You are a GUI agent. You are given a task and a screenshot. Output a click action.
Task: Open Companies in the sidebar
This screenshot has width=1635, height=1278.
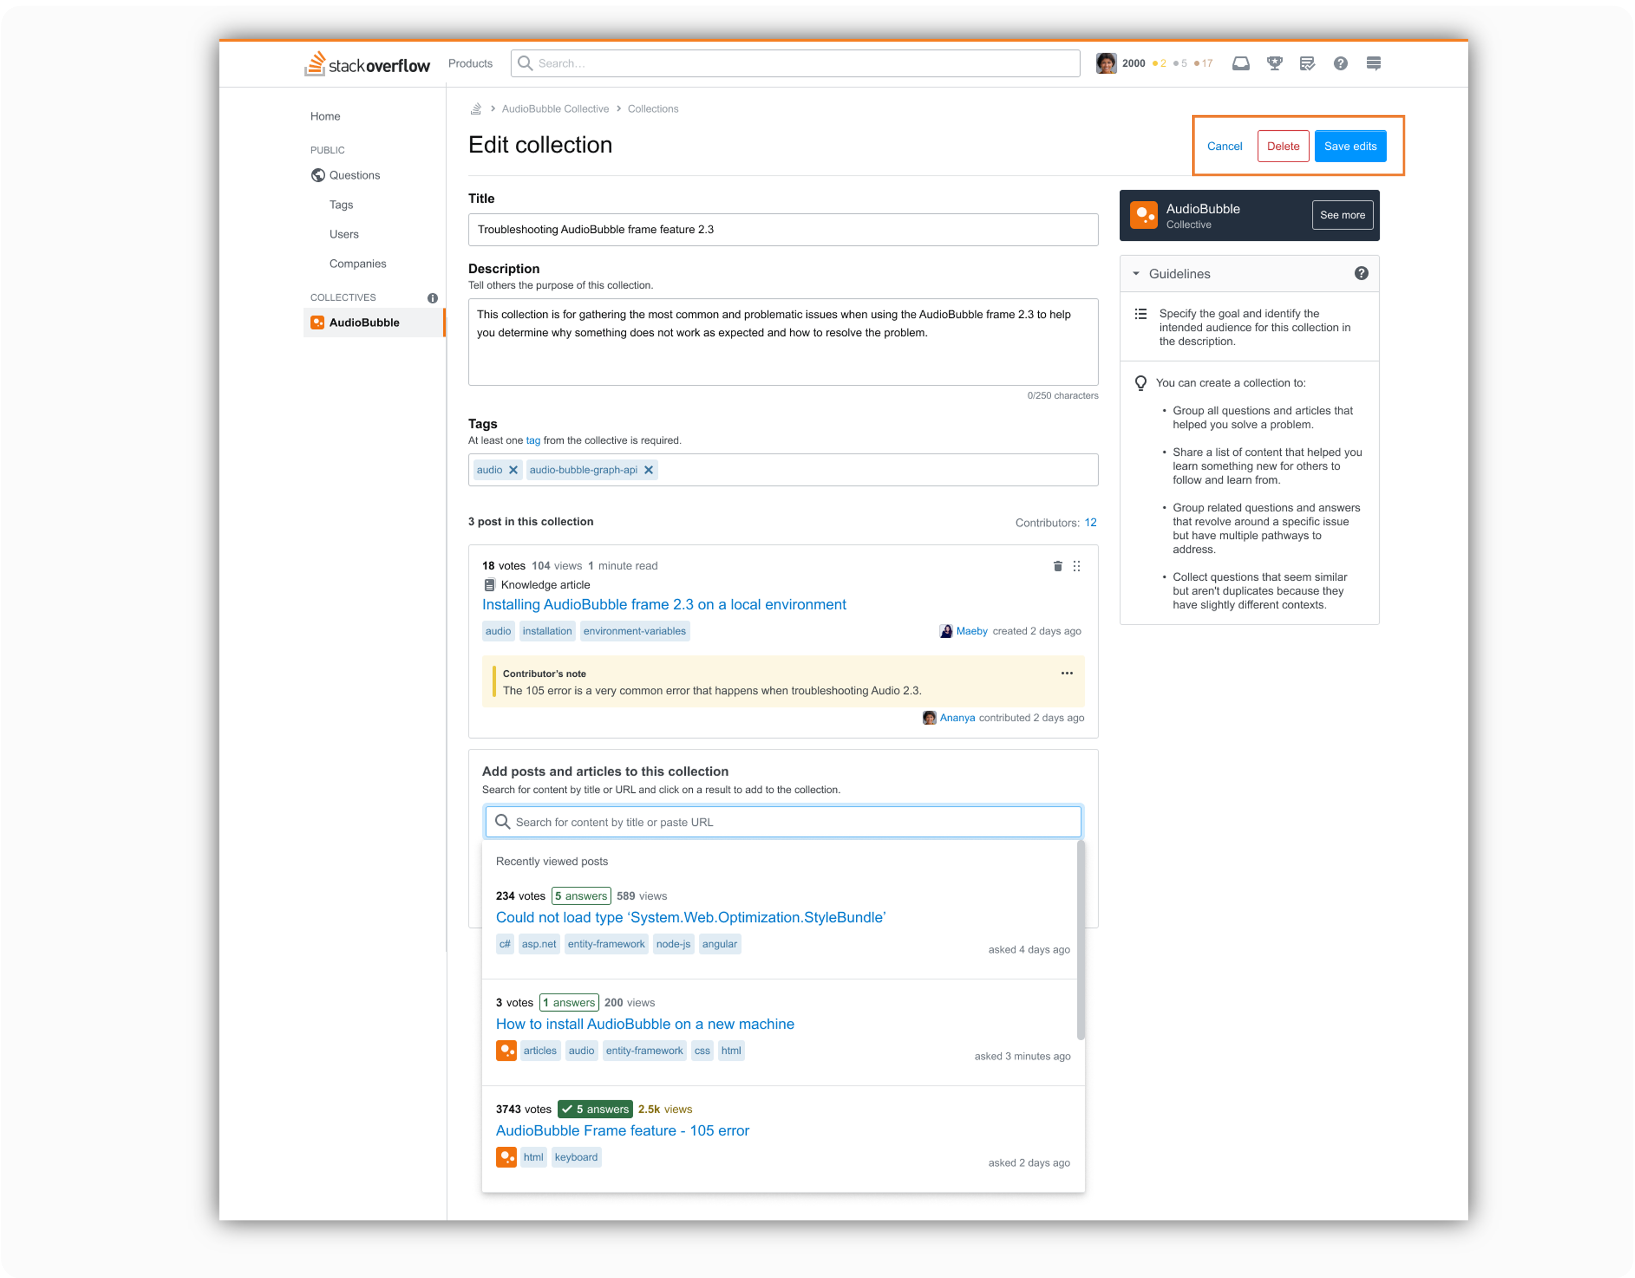358,263
